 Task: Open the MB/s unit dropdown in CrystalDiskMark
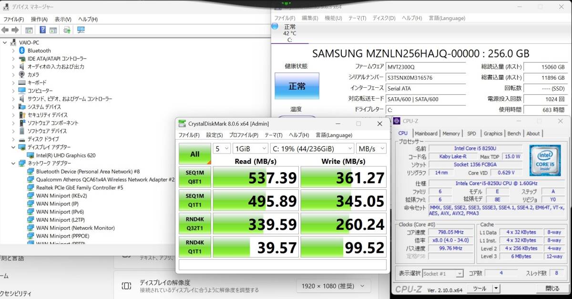pyautogui.click(x=371, y=148)
